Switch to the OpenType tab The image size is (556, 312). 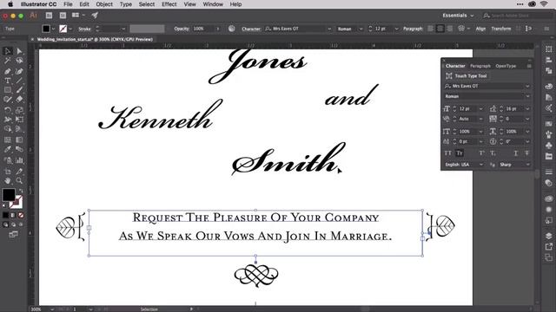pyautogui.click(x=506, y=66)
